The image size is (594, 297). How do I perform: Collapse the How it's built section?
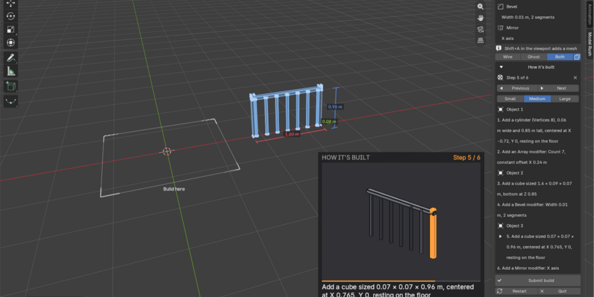(501, 67)
